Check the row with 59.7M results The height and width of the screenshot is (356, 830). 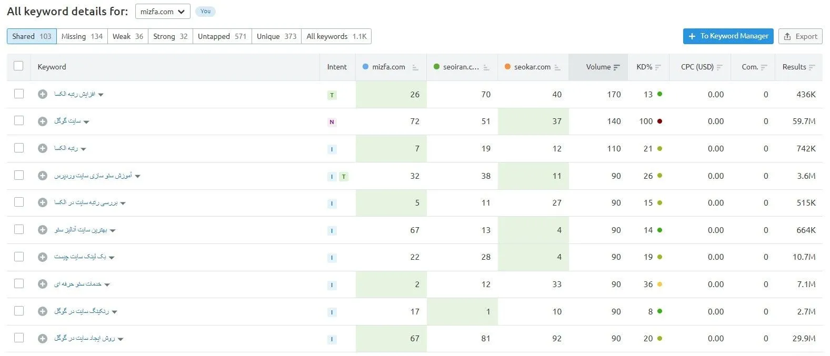(19, 120)
